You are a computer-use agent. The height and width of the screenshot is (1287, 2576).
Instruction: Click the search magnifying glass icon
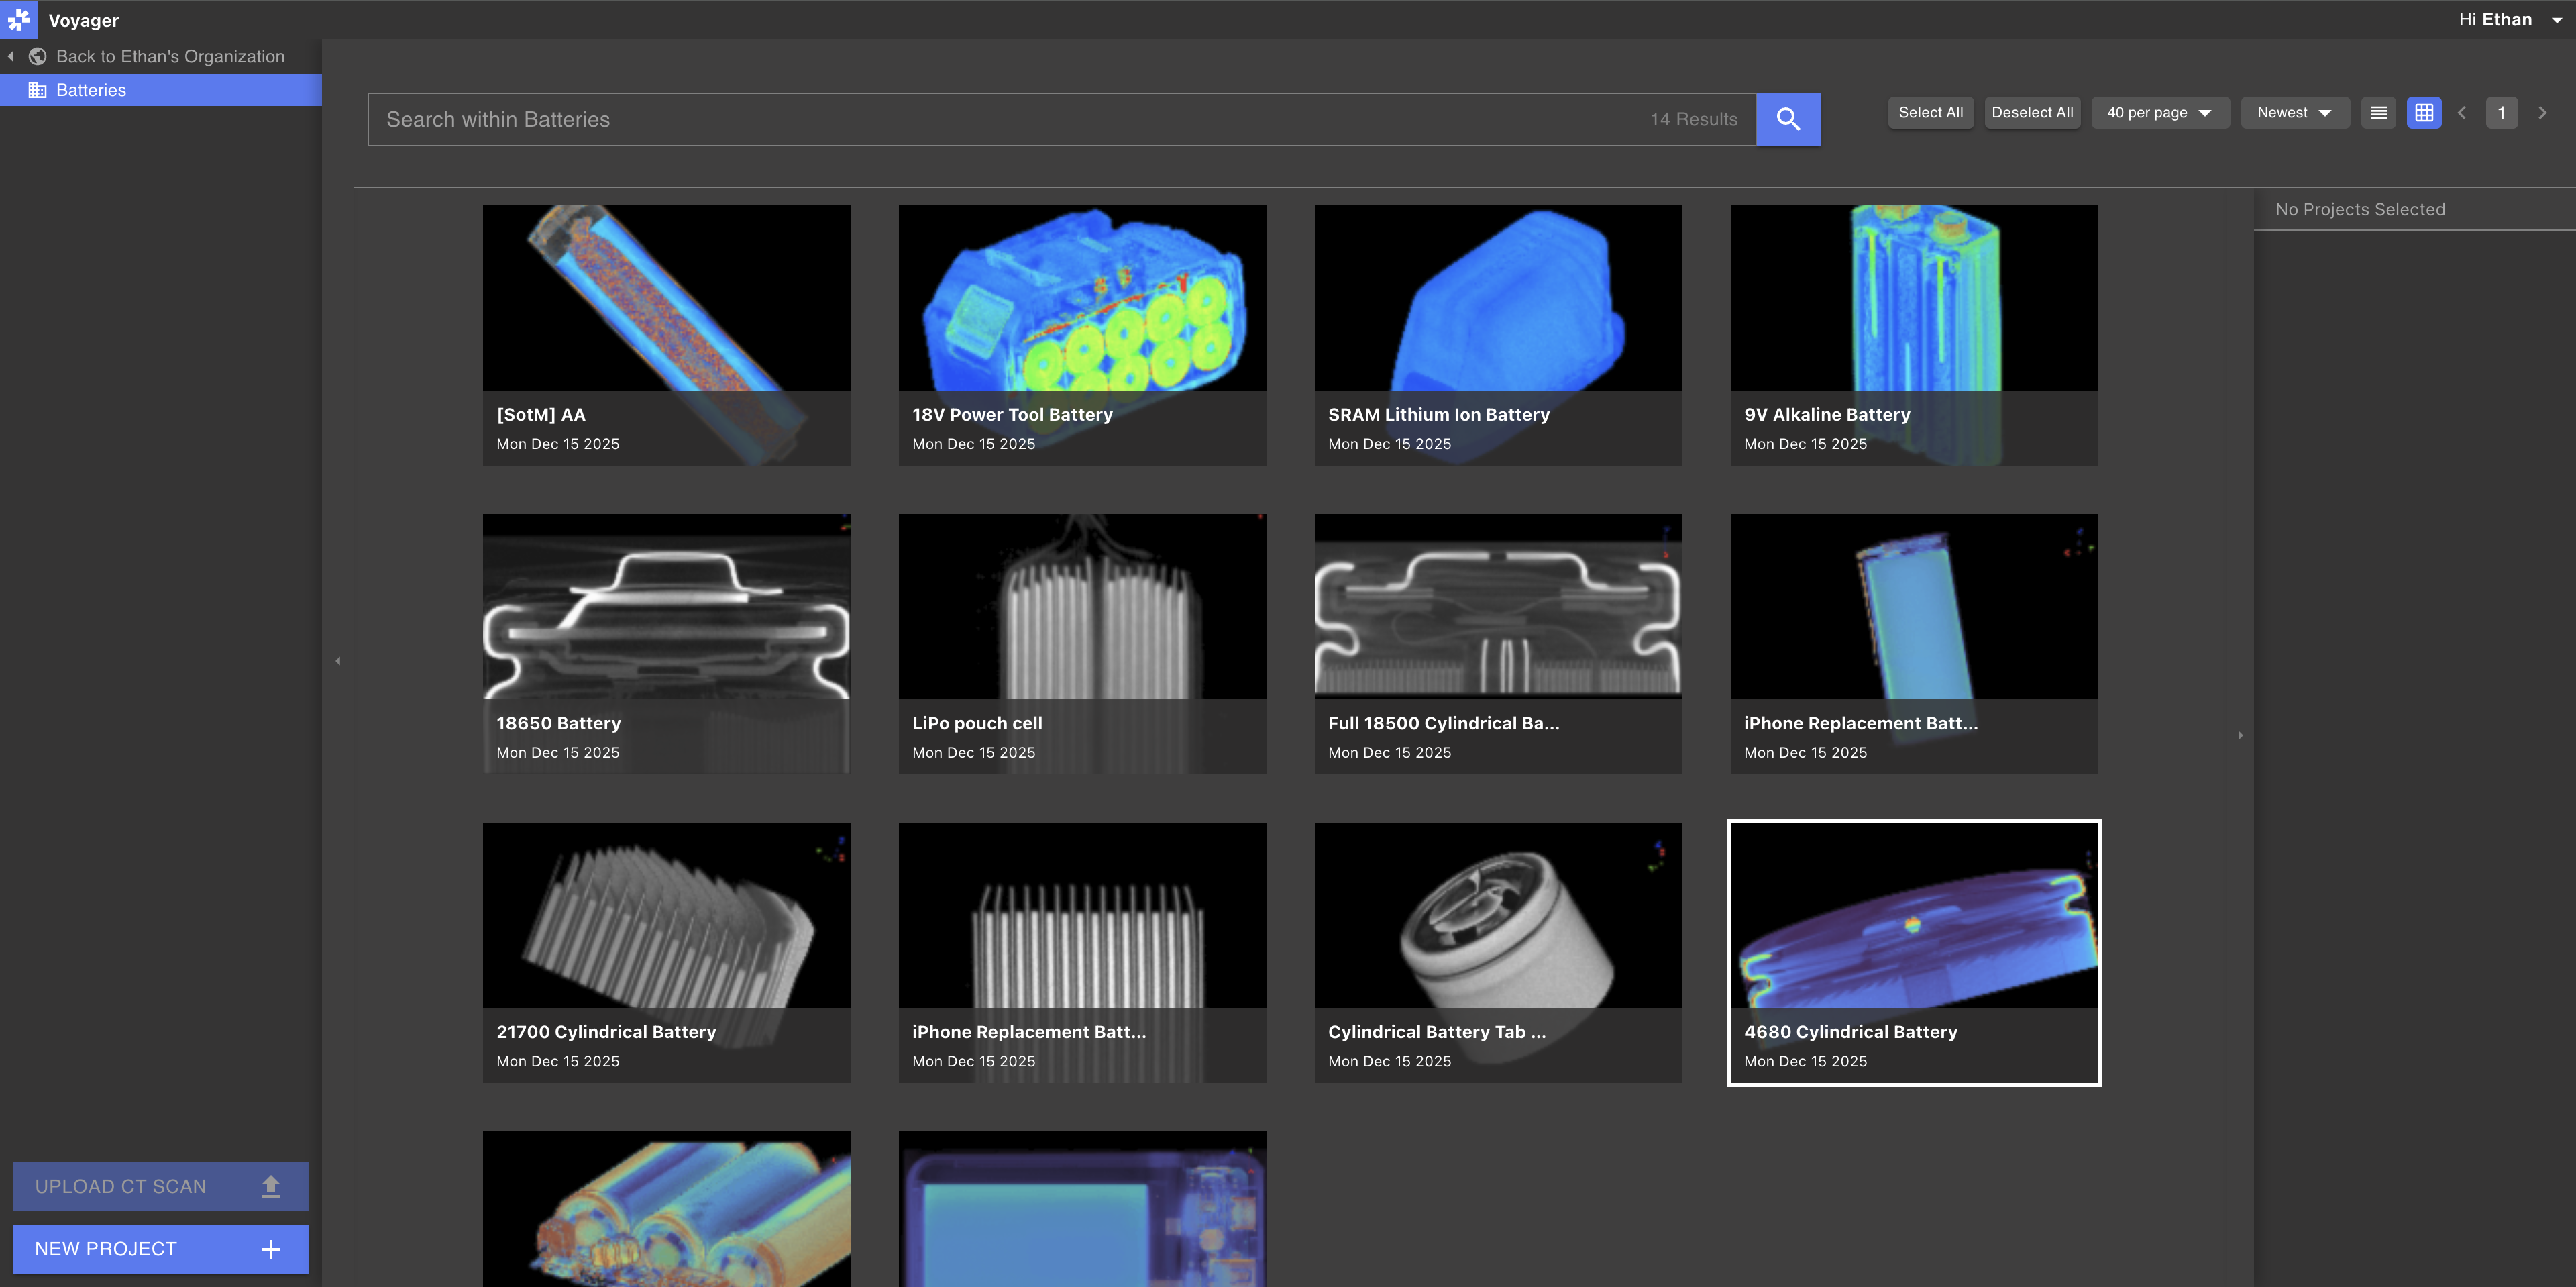pyautogui.click(x=1788, y=119)
